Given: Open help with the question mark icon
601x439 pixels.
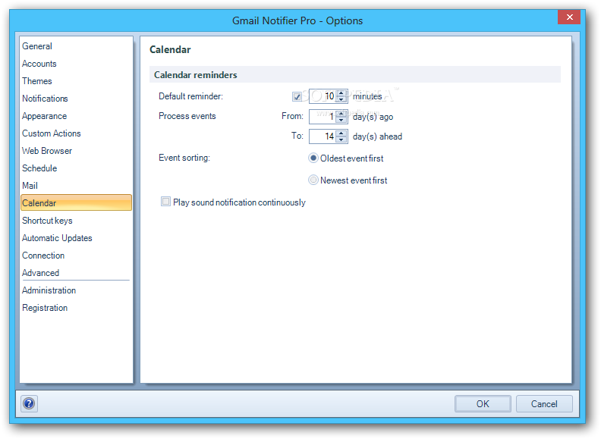Looking at the screenshot, I should (x=29, y=403).
